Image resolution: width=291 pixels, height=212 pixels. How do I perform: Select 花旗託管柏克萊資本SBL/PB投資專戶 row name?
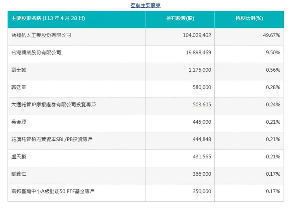coord(52,139)
